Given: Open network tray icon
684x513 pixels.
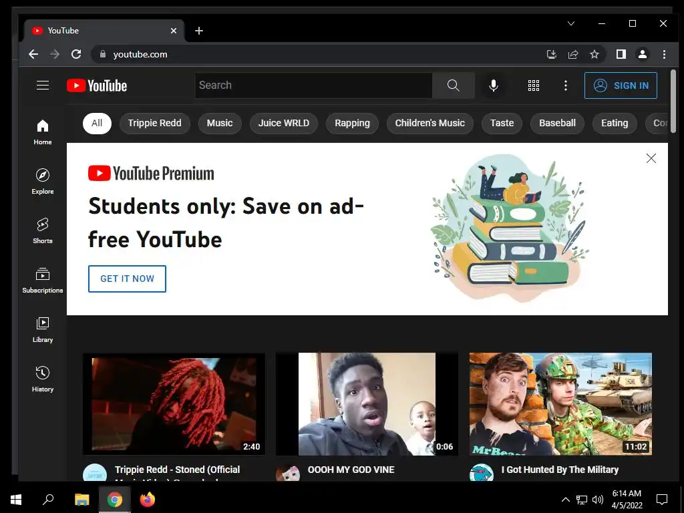Looking at the screenshot, I should coord(582,500).
